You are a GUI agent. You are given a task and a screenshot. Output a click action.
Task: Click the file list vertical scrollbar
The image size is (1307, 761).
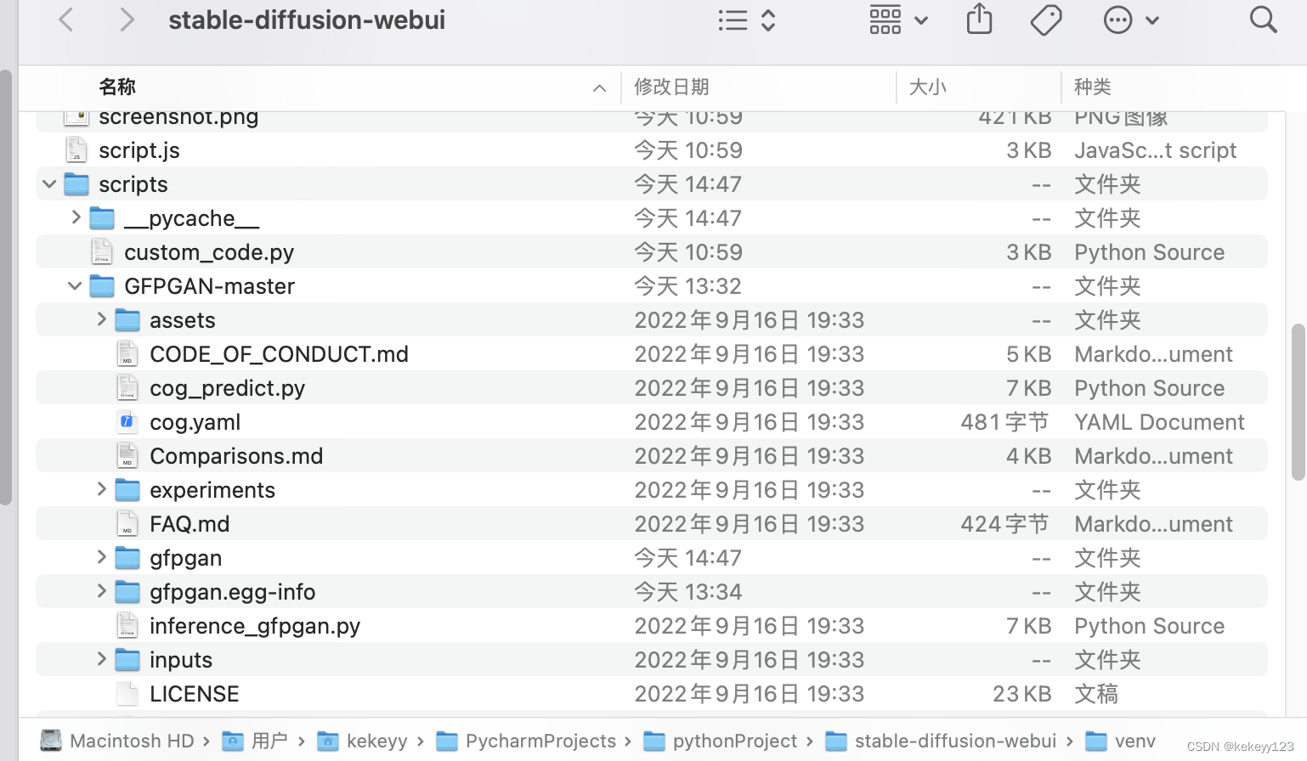click(1298, 402)
